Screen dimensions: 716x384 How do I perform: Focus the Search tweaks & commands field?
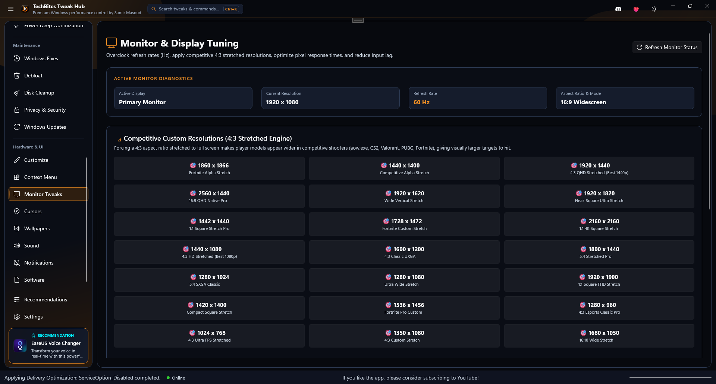[195, 9]
